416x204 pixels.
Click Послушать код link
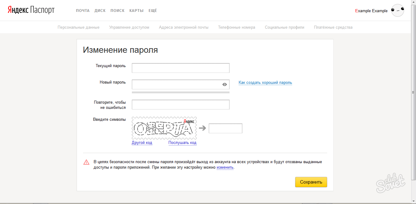pyautogui.click(x=182, y=143)
